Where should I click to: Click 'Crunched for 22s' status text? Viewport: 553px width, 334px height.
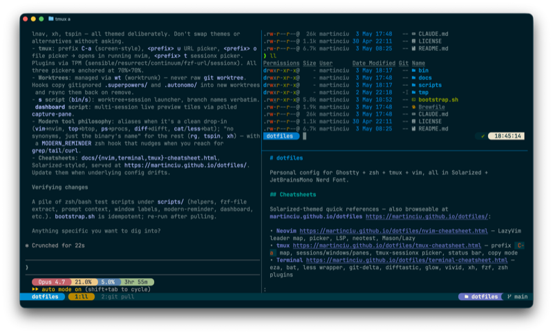58,245
